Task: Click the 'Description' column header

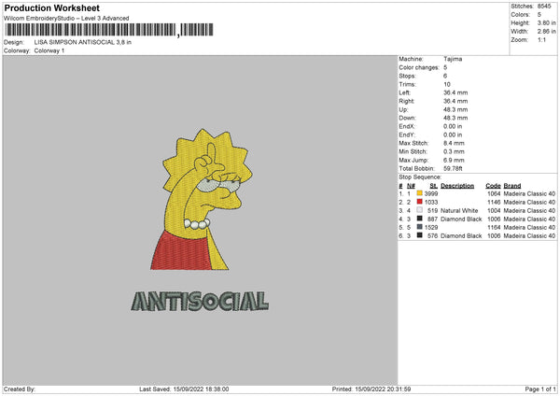Action: point(457,186)
